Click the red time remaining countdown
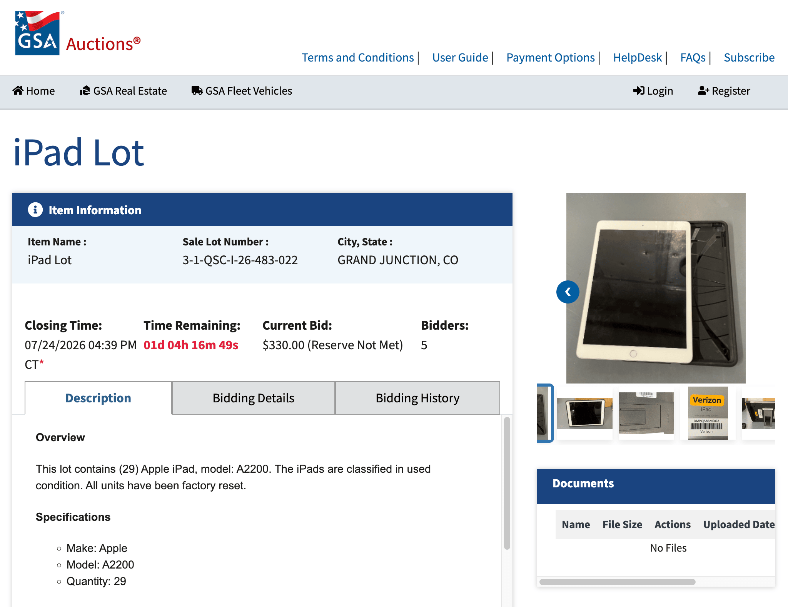This screenshot has height=607, width=788. [x=191, y=345]
